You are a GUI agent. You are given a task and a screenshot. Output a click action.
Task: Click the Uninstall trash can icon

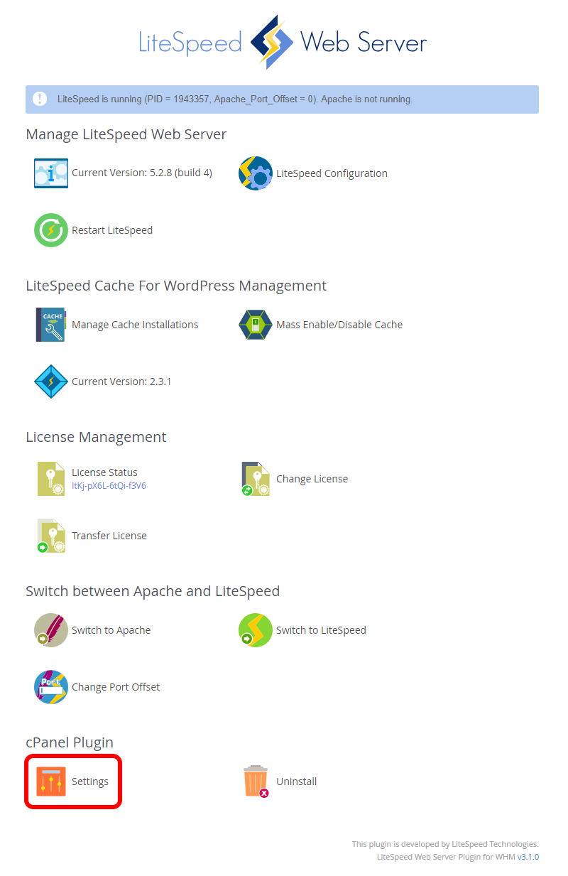256,782
